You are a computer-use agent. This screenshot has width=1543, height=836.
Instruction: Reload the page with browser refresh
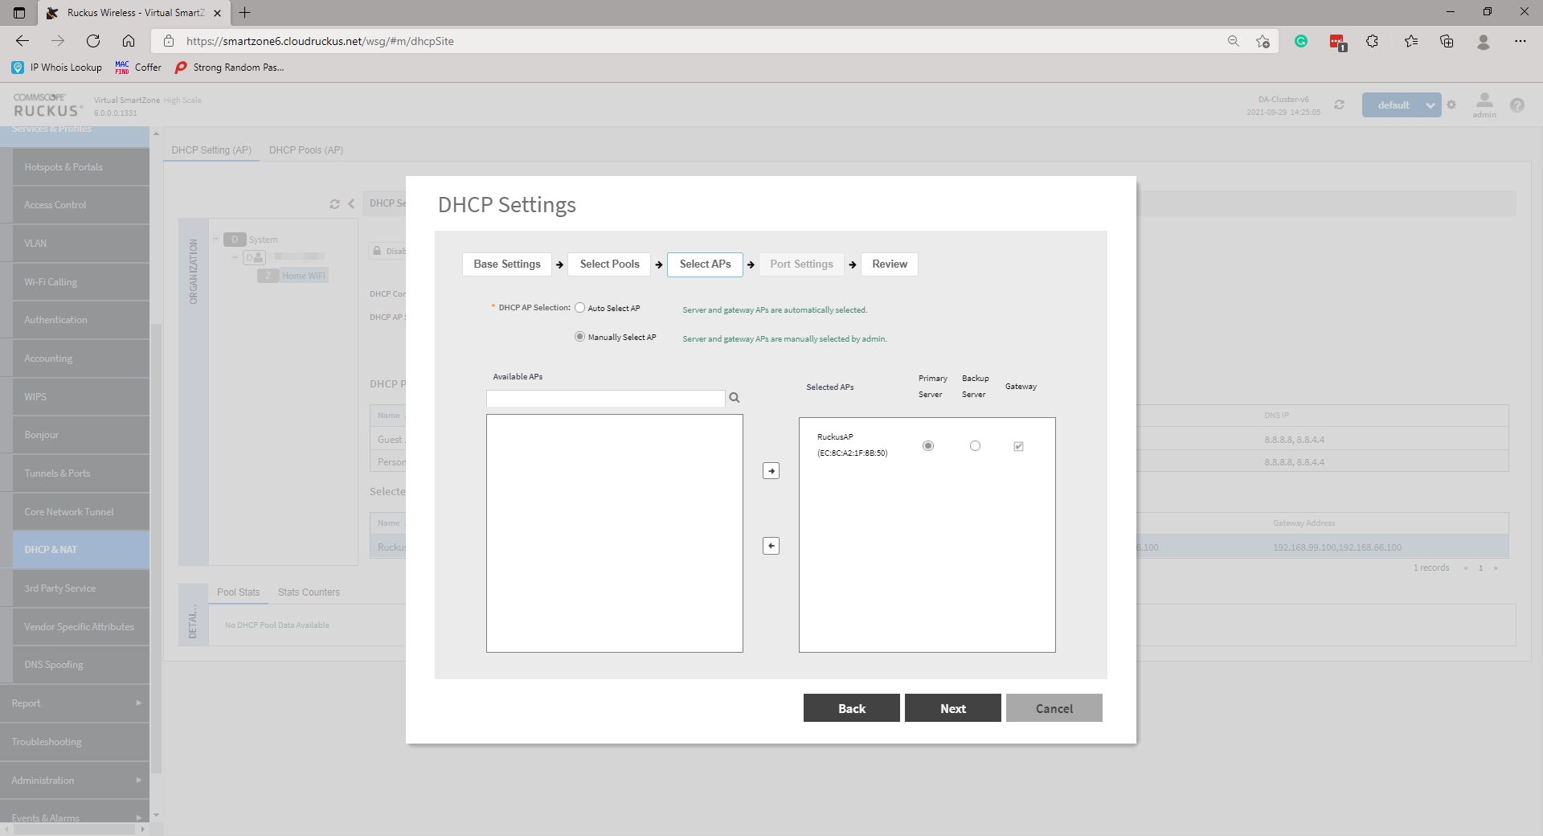click(x=93, y=41)
